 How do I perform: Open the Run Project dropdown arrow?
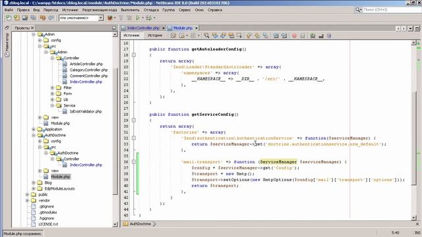pyautogui.click(x=143, y=18)
